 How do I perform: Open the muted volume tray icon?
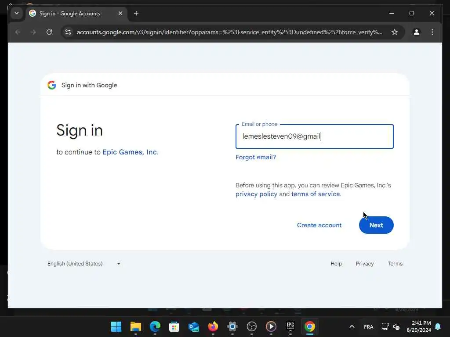point(396,326)
